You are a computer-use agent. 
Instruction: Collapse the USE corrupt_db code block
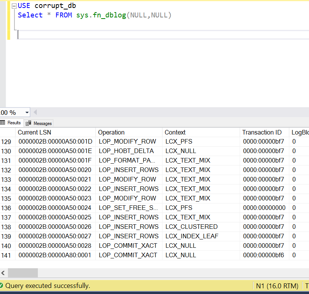click(x=14, y=6)
